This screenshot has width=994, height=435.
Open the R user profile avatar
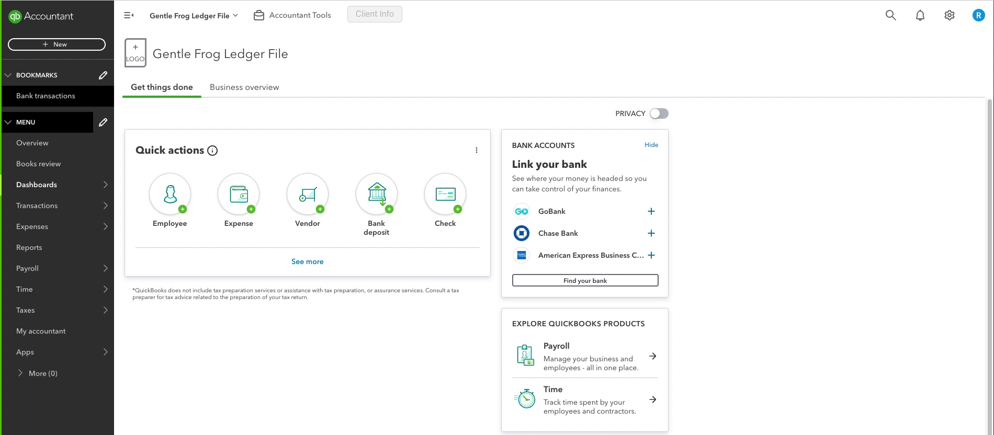pos(978,15)
